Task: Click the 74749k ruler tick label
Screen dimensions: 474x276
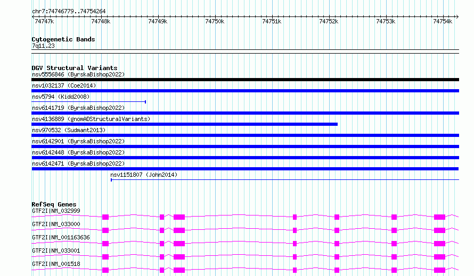Action: [x=158, y=21]
